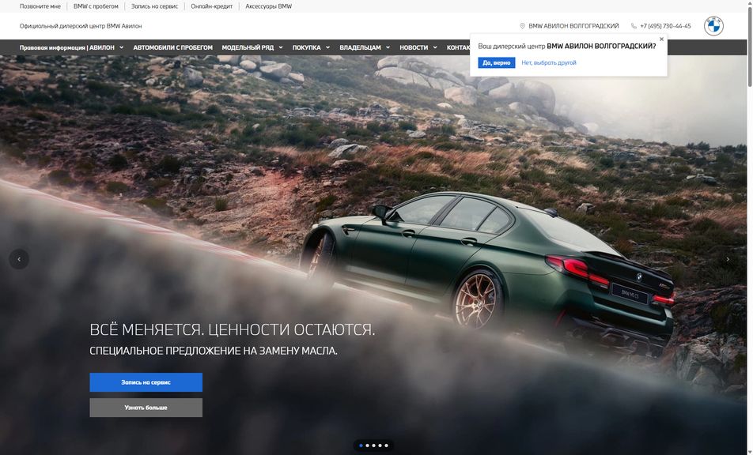Click the BMW roundel logo
The height and width of the screenshot is (455, 753).
(713, 26)
